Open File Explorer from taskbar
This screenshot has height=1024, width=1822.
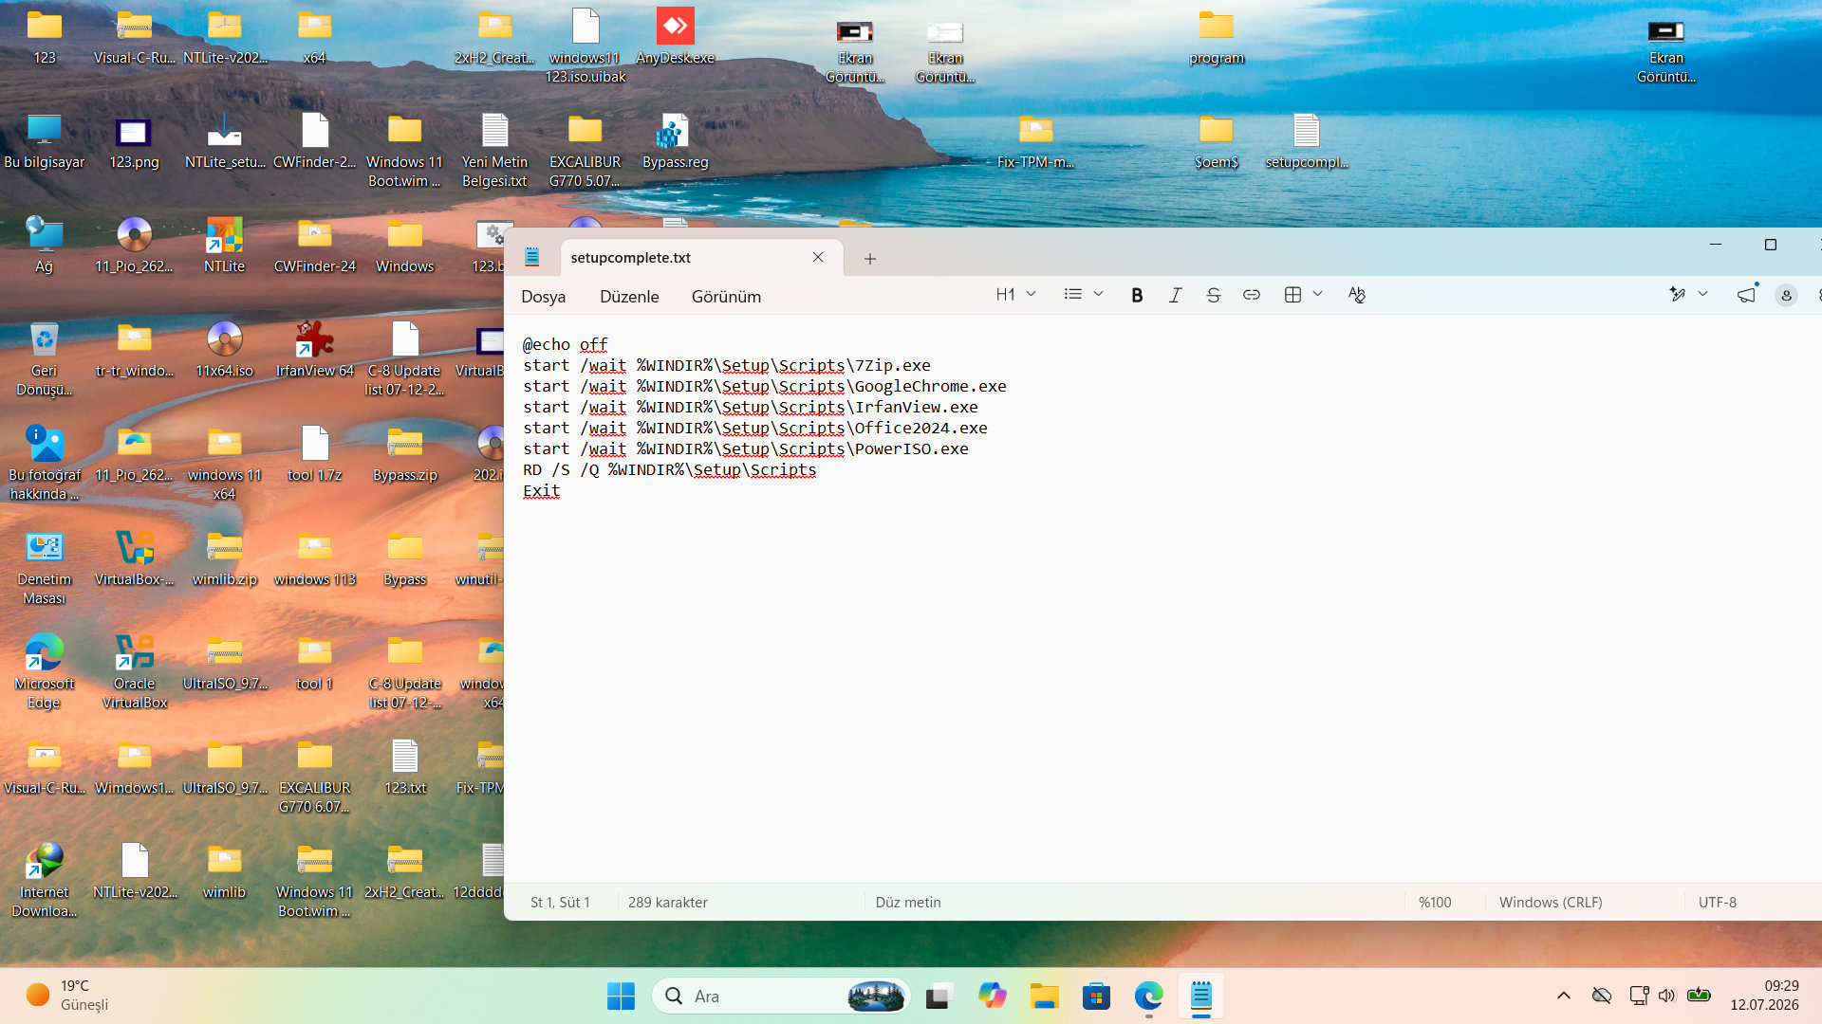pos(1044,996)
